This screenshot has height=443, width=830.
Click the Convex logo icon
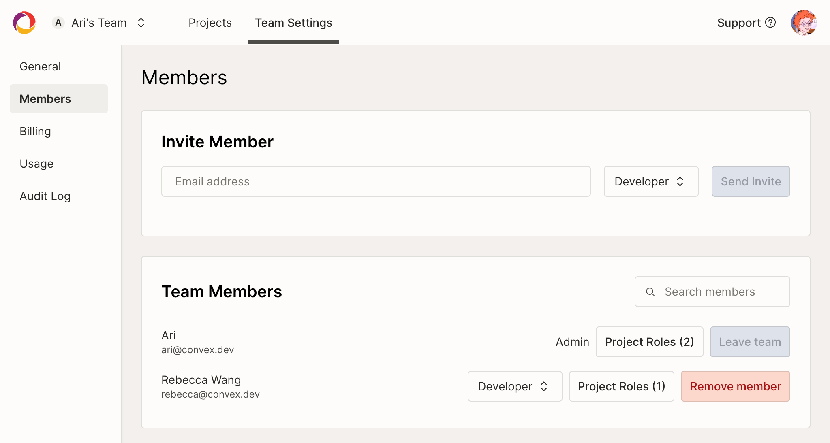tap(24, 23)
